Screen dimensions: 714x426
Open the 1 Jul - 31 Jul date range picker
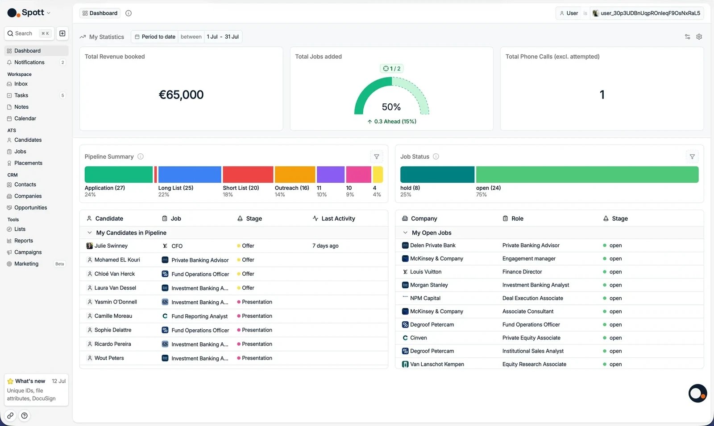(x=223, y=37)
